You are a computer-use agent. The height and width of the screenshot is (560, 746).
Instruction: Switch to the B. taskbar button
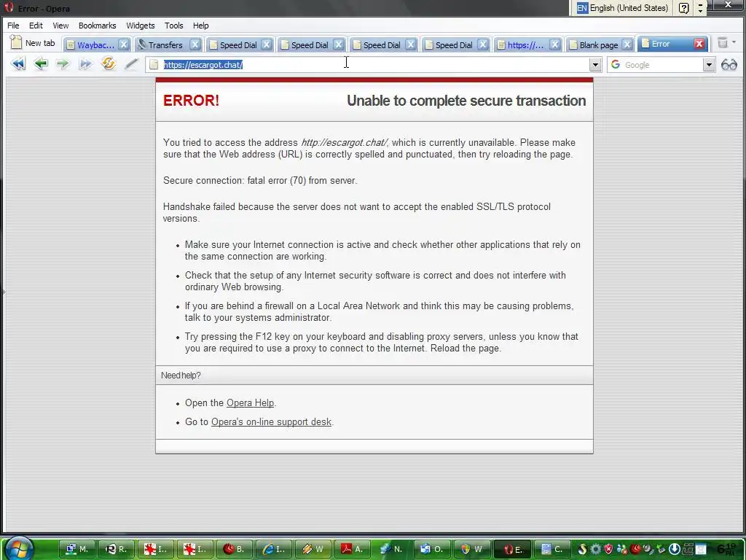tap(235, 549)
